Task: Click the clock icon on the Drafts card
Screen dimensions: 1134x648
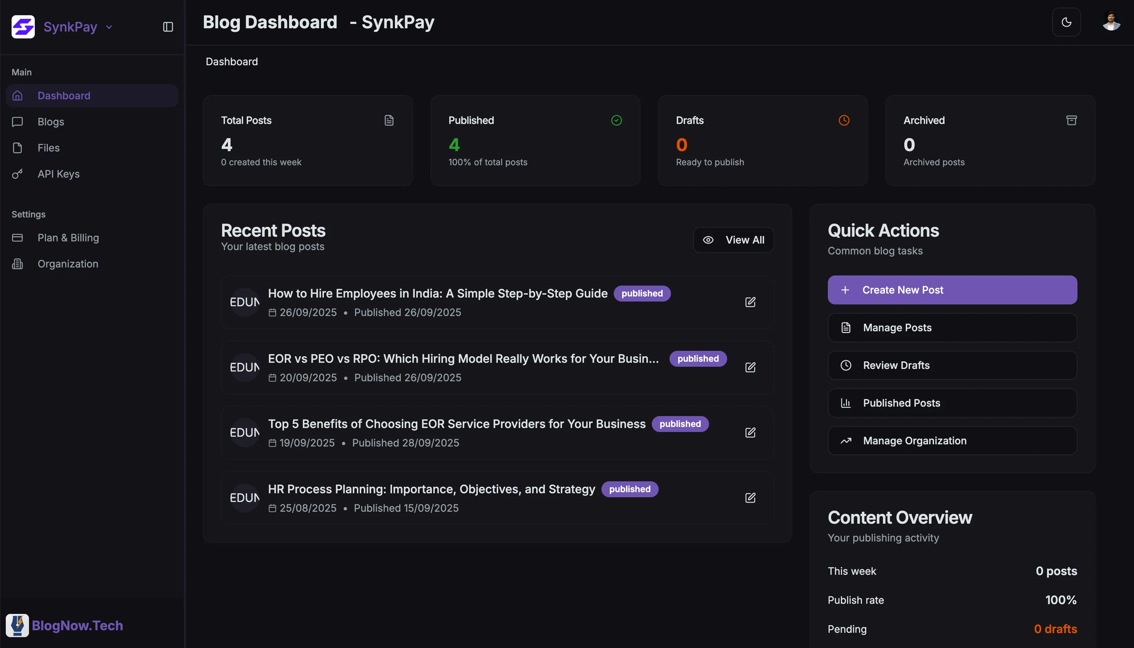Action: (x=843, y=120)
